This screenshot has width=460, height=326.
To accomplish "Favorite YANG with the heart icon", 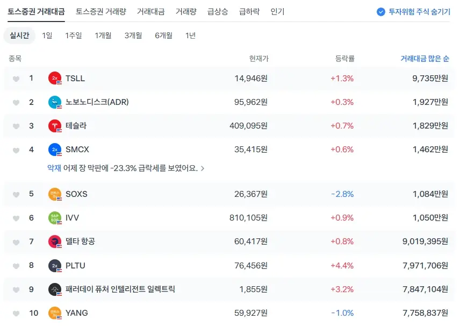I will click(16, 314).
